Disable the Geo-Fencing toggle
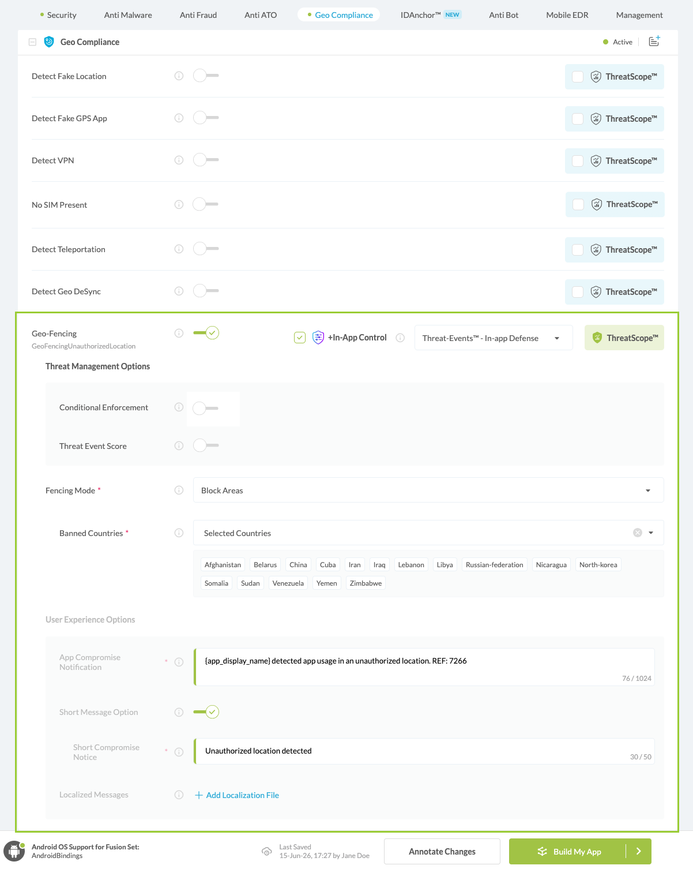693x869 pixels. (x=206, y=333)
